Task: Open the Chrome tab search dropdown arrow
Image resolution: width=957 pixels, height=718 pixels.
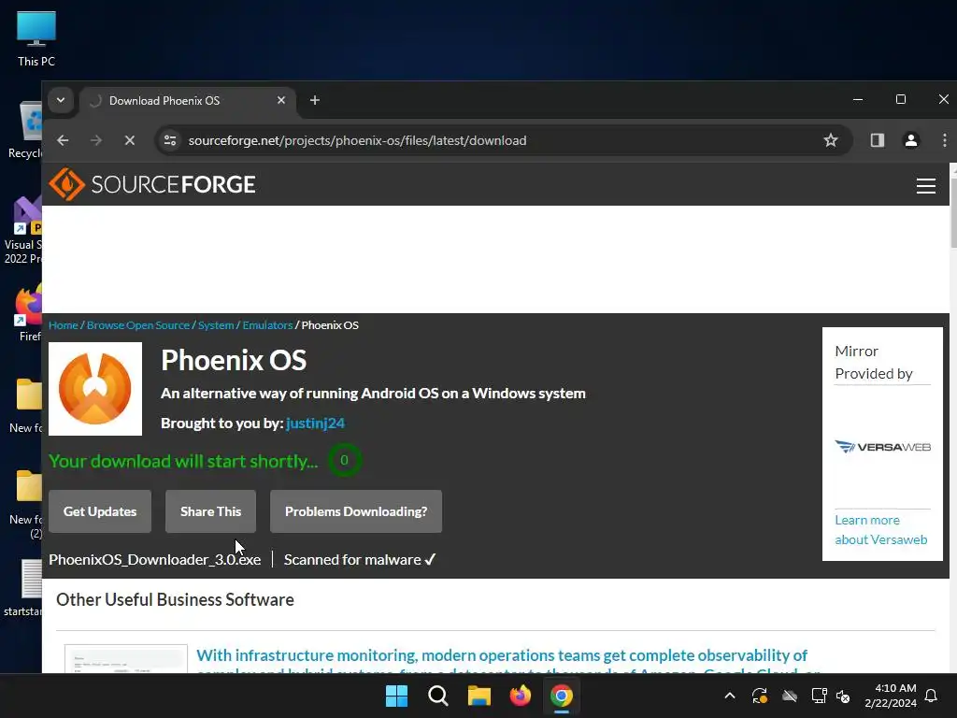Action: (x=61, y=100)
